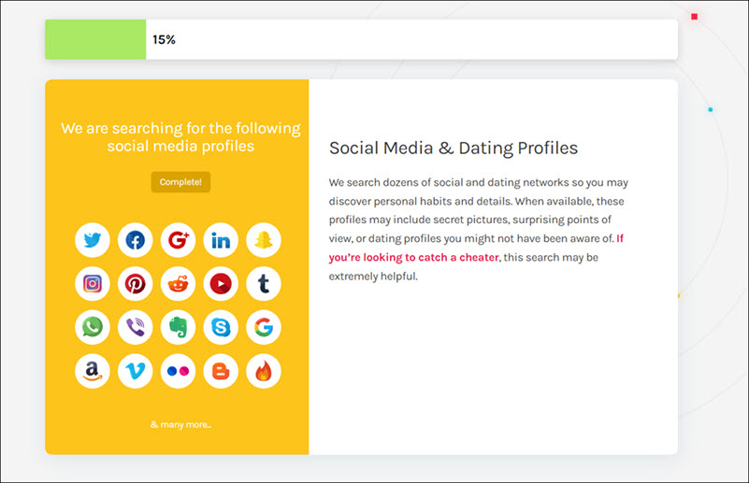Image resolution: width=749 pixels, height=483 pixels.
Task: Select the Facebook icon
Action: point(136,240)
